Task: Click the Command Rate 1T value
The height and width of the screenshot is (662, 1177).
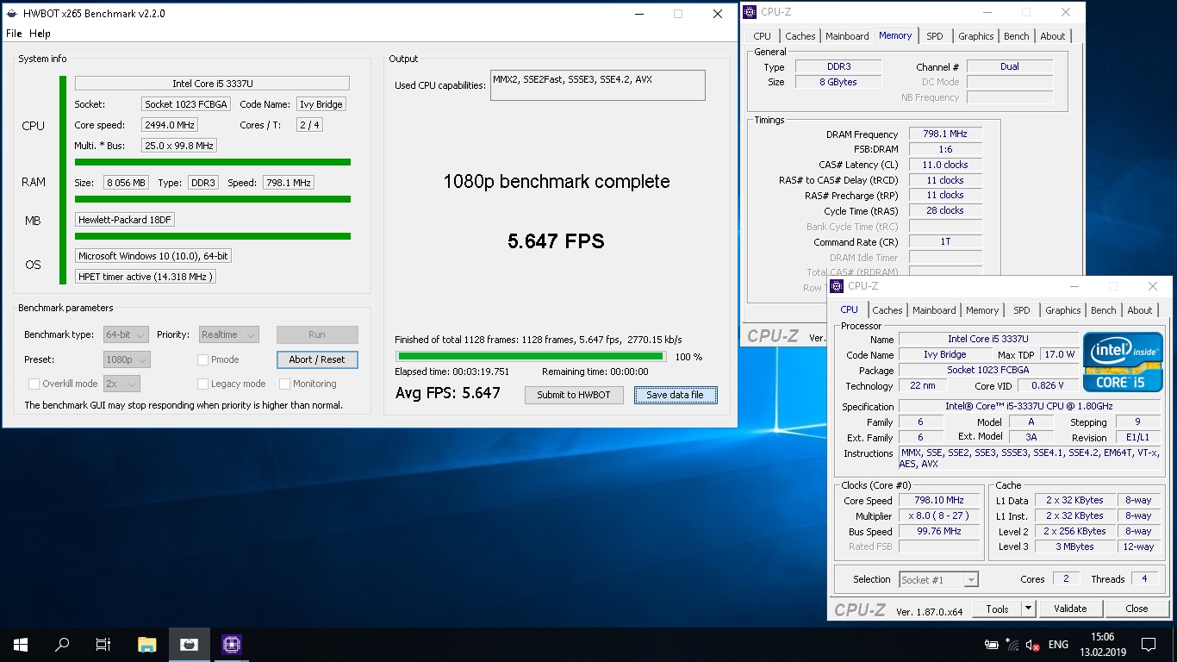Action: click(945, 242)
